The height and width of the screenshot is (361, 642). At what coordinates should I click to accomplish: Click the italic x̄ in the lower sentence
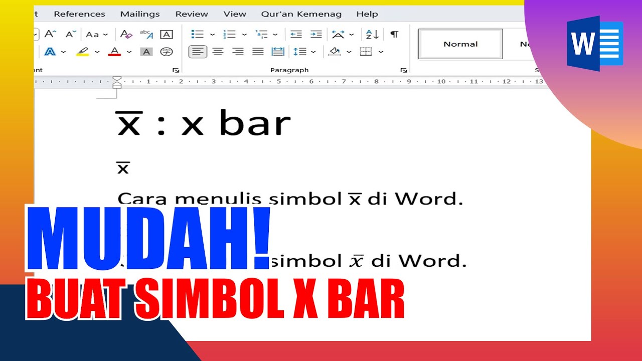pos(356,261)
